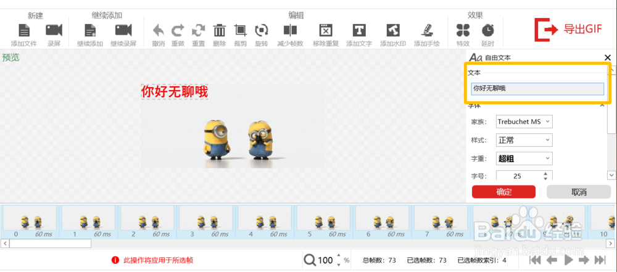617x272 pixels.
Task: Select the 旋转 rotate tool
Action: point(261,30)
